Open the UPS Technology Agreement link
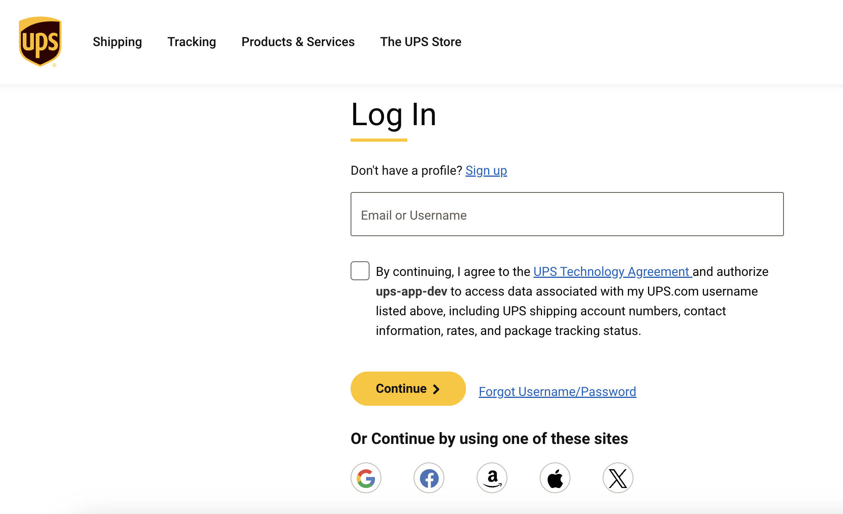Viewport: 843px width, 514px height. click(x=611, y=272)
